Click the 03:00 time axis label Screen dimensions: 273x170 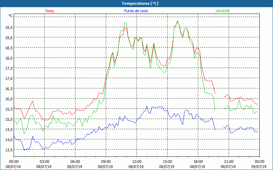pos(45,162)
